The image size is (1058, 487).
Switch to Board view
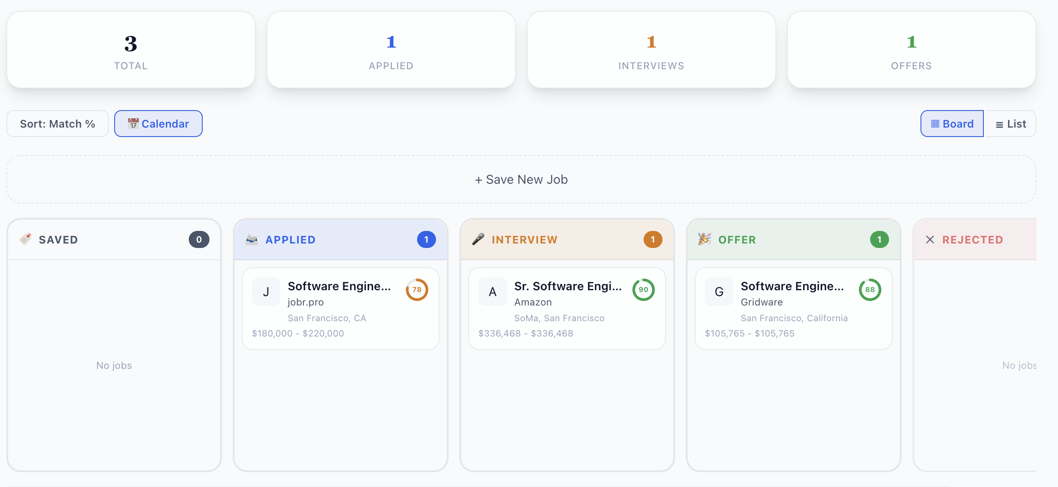952,124
